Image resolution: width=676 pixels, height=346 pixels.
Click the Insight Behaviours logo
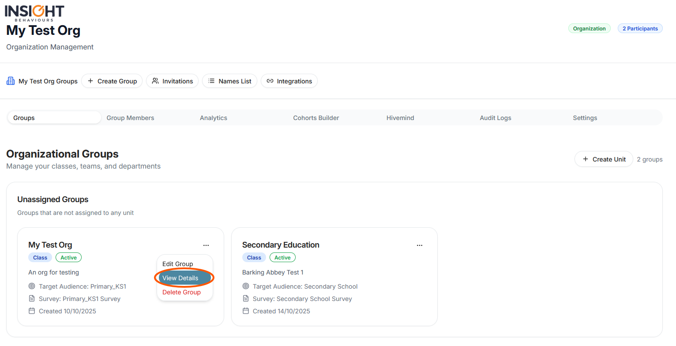(x=34, y=13)
